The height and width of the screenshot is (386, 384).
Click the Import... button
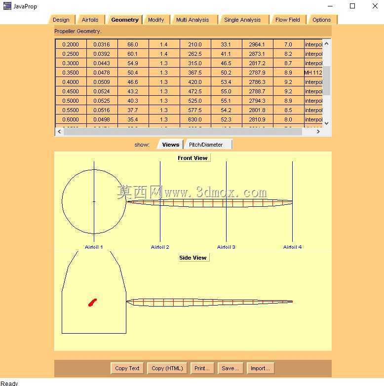(260, 368)
